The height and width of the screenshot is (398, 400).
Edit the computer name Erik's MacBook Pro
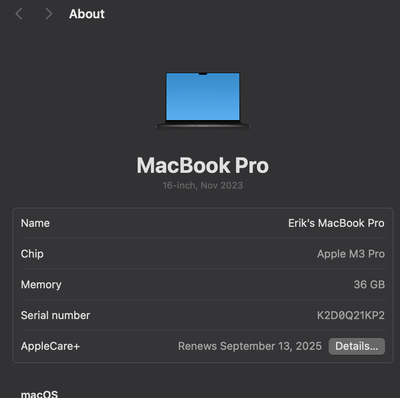point(336,223)
